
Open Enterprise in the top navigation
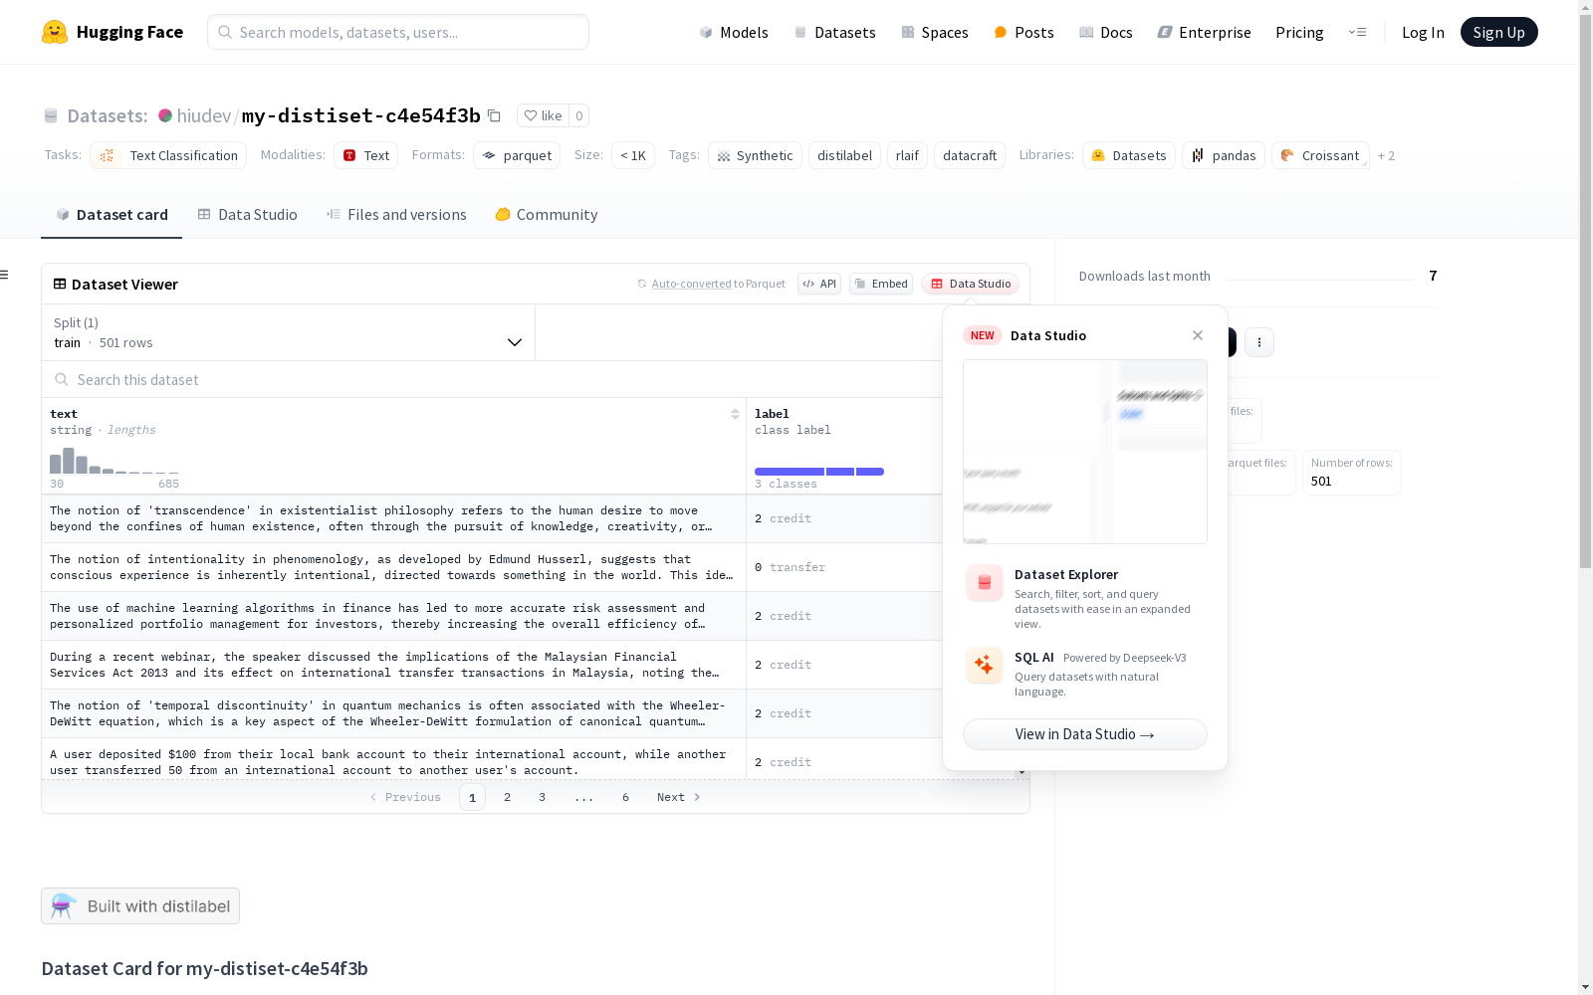[x=1205, y=32]
